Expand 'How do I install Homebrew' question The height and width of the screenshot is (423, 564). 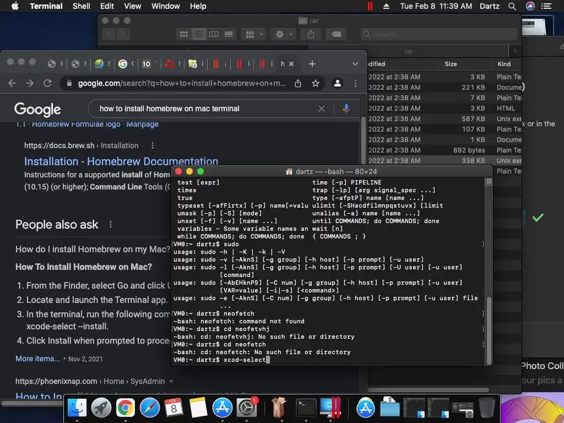[x=93, y=250]
